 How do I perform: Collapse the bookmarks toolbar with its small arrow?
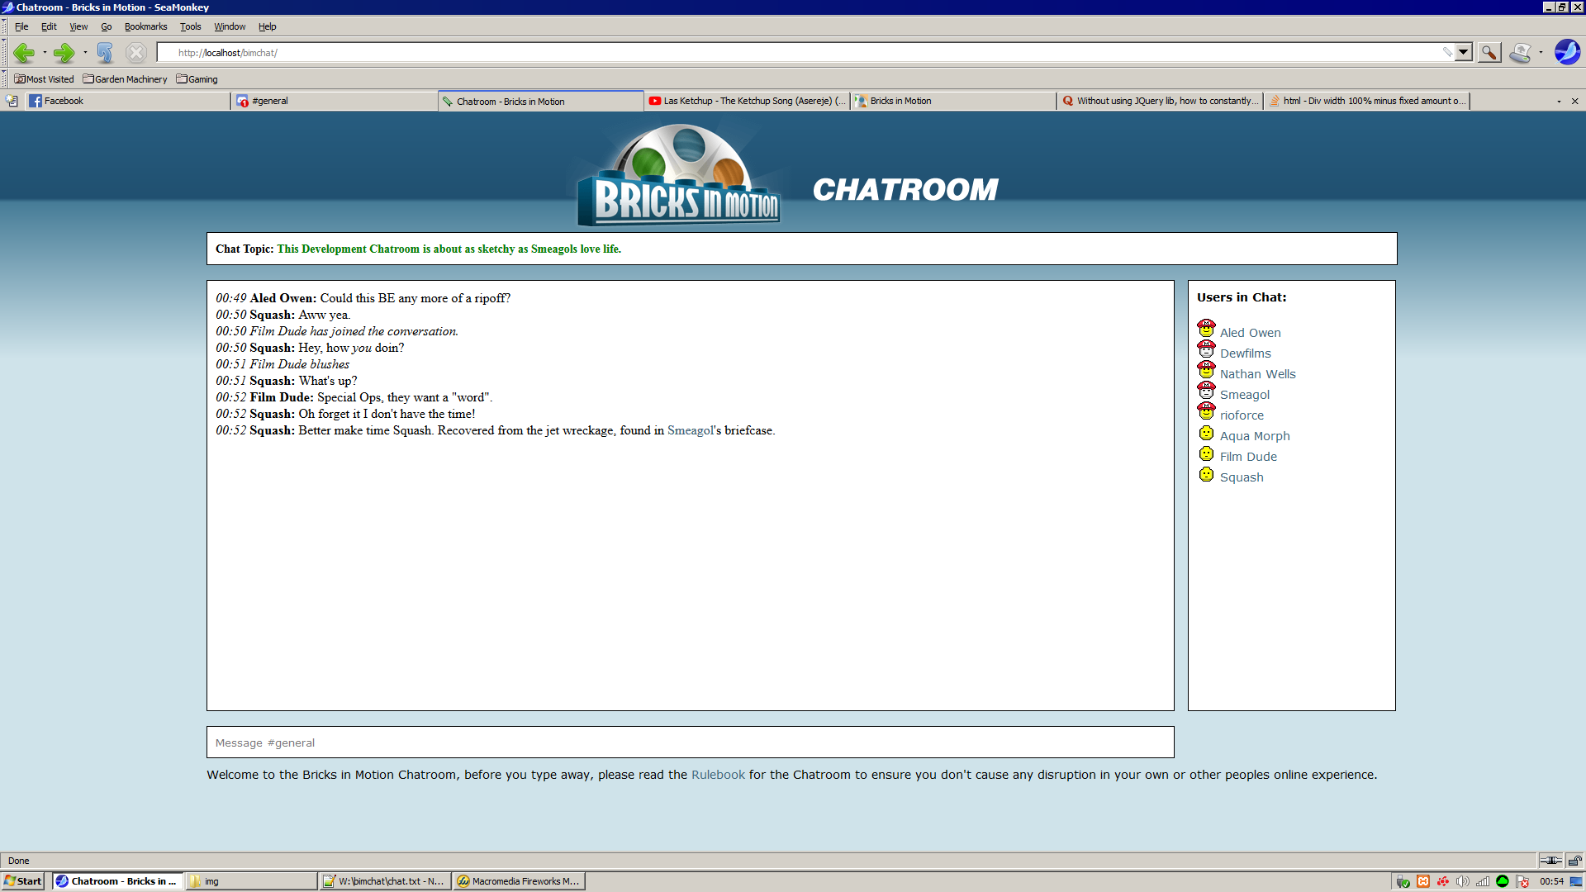coord(3,72)
